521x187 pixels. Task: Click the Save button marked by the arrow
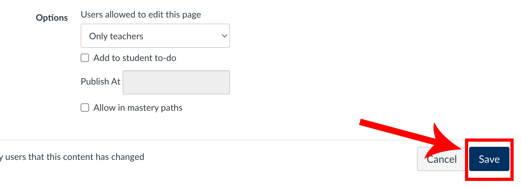click(489, 159)
